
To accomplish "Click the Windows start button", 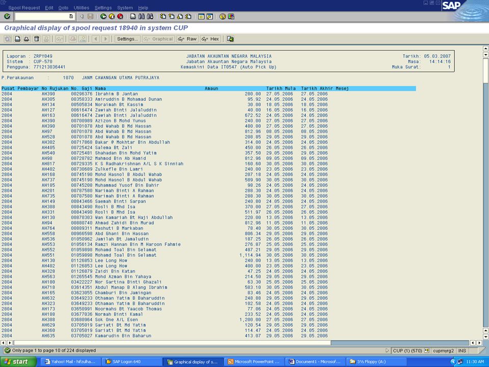I will tap(18, 362).
